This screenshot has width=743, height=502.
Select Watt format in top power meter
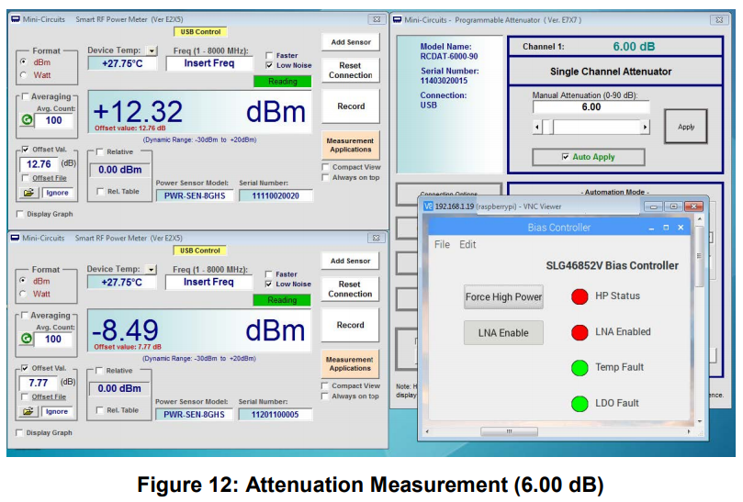[x=23, y=75]
